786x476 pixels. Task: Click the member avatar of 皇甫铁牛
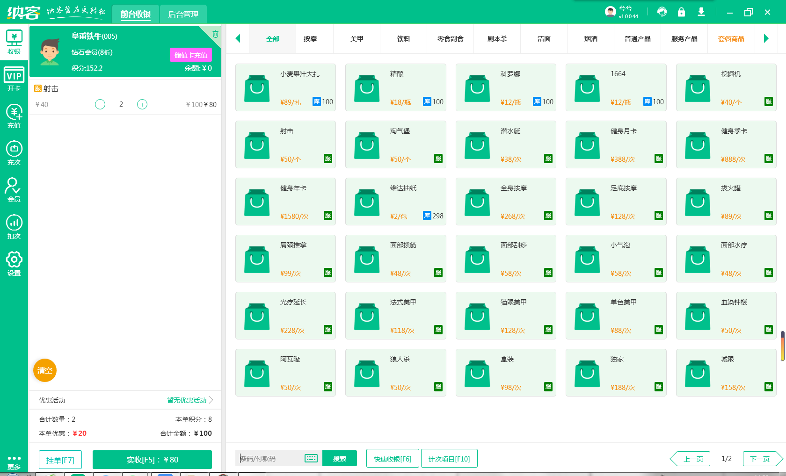coord(50,51)
